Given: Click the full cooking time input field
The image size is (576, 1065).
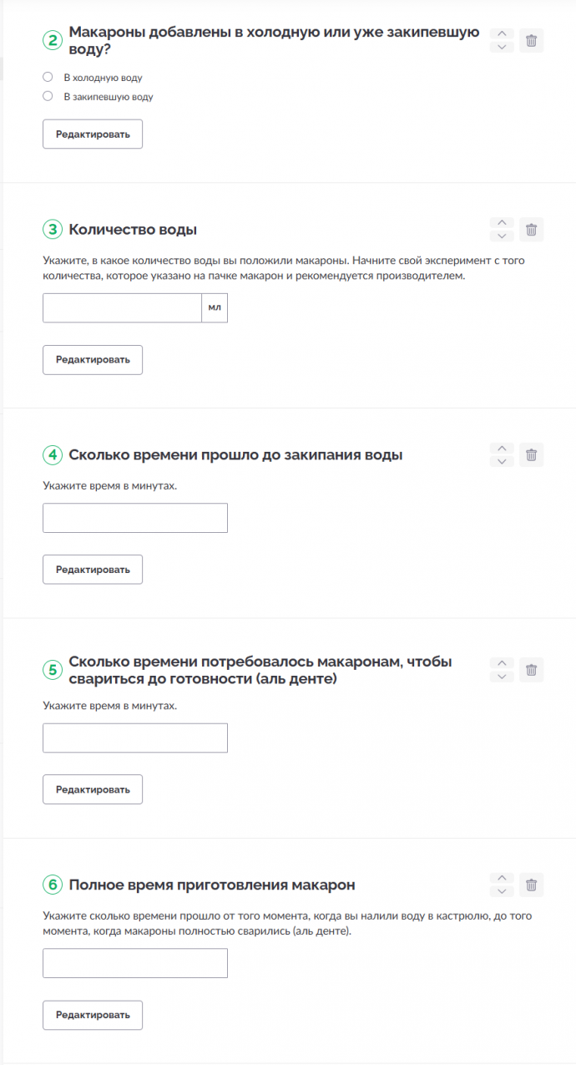Looking at the screenshot, I should tap(135, 963).
